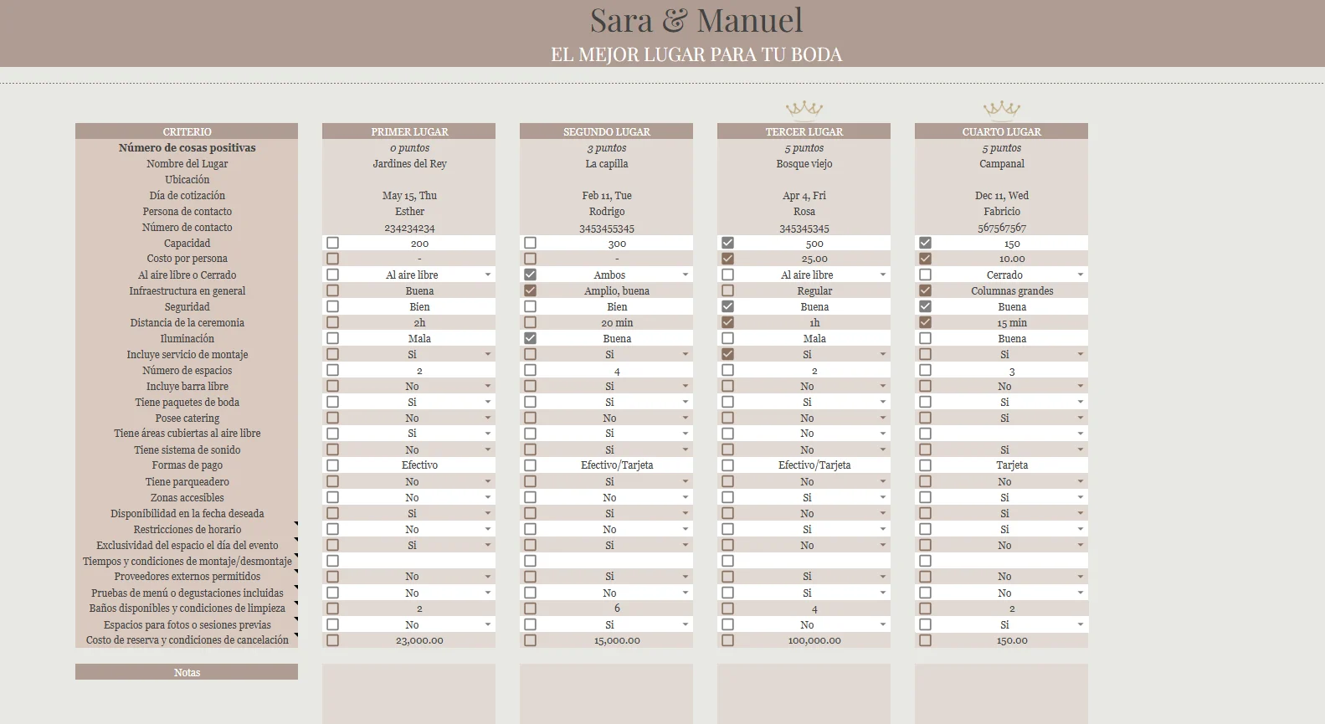This screenshot has height=724, width=1325.
Task: Select the CRITERIO header cell
Action: 187,131
